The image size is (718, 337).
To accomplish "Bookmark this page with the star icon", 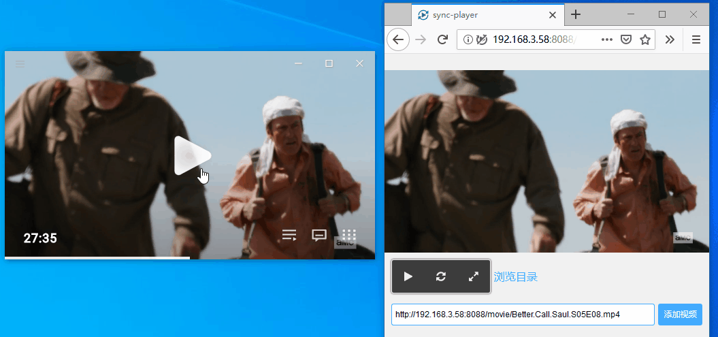I will tap(645, 39).
